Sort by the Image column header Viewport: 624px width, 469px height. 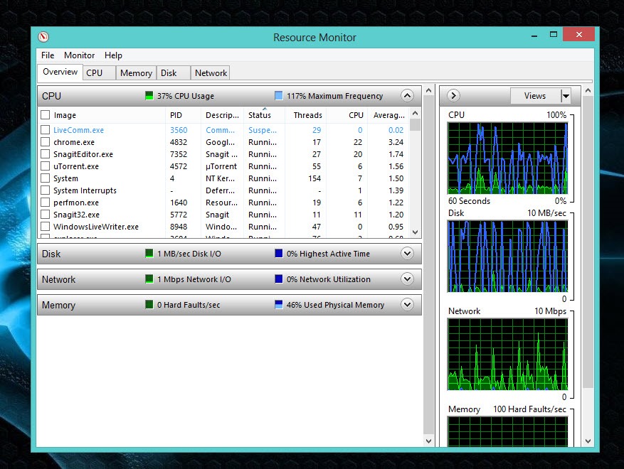point(65,115)
